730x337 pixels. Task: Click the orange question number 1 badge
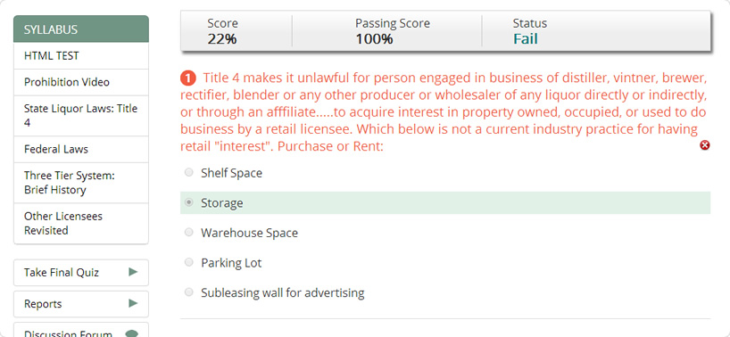point(187,78)
